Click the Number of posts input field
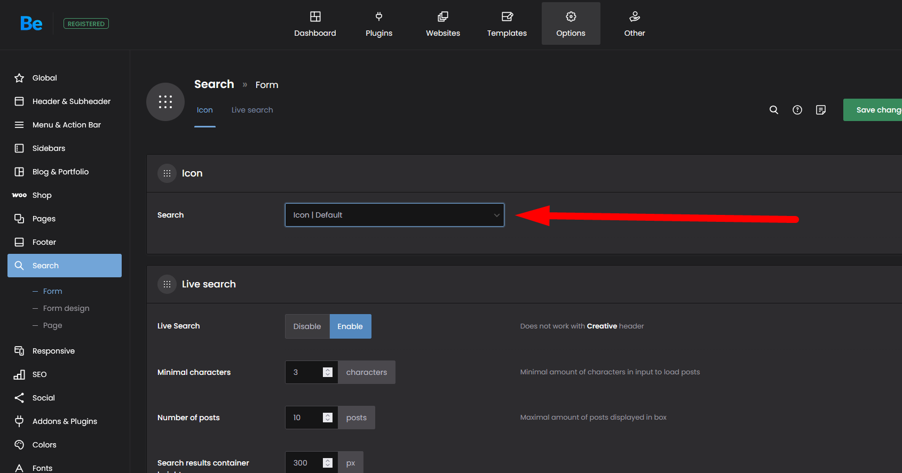Viewport: 902px width, 473px height. 304,418
